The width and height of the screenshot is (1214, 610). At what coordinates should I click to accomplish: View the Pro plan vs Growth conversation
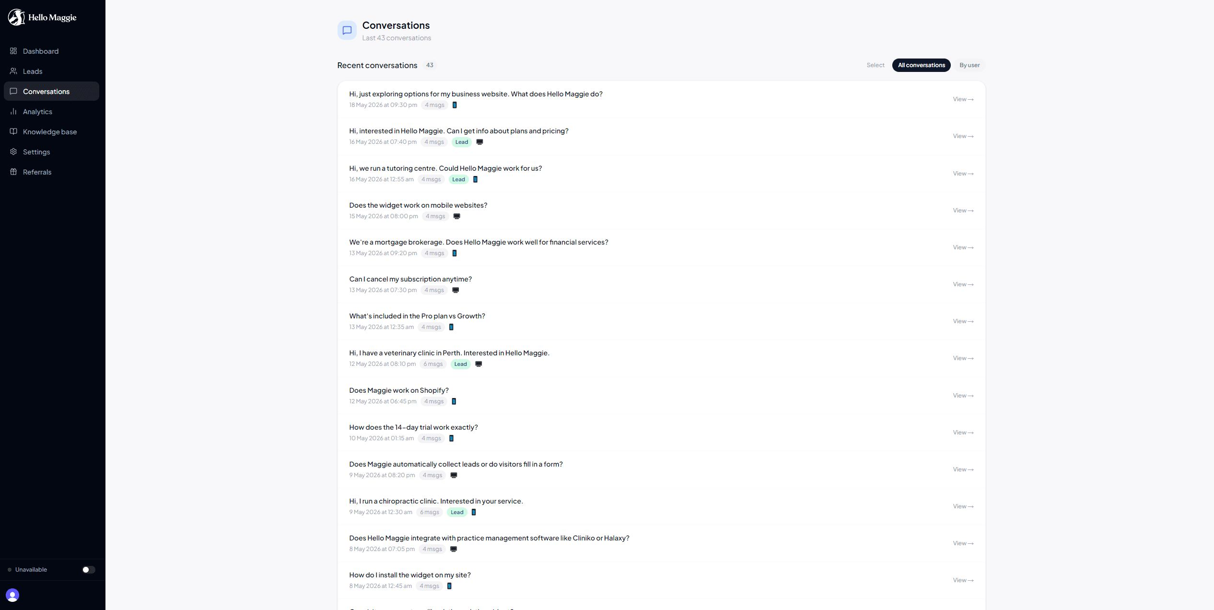pos(963,321)
